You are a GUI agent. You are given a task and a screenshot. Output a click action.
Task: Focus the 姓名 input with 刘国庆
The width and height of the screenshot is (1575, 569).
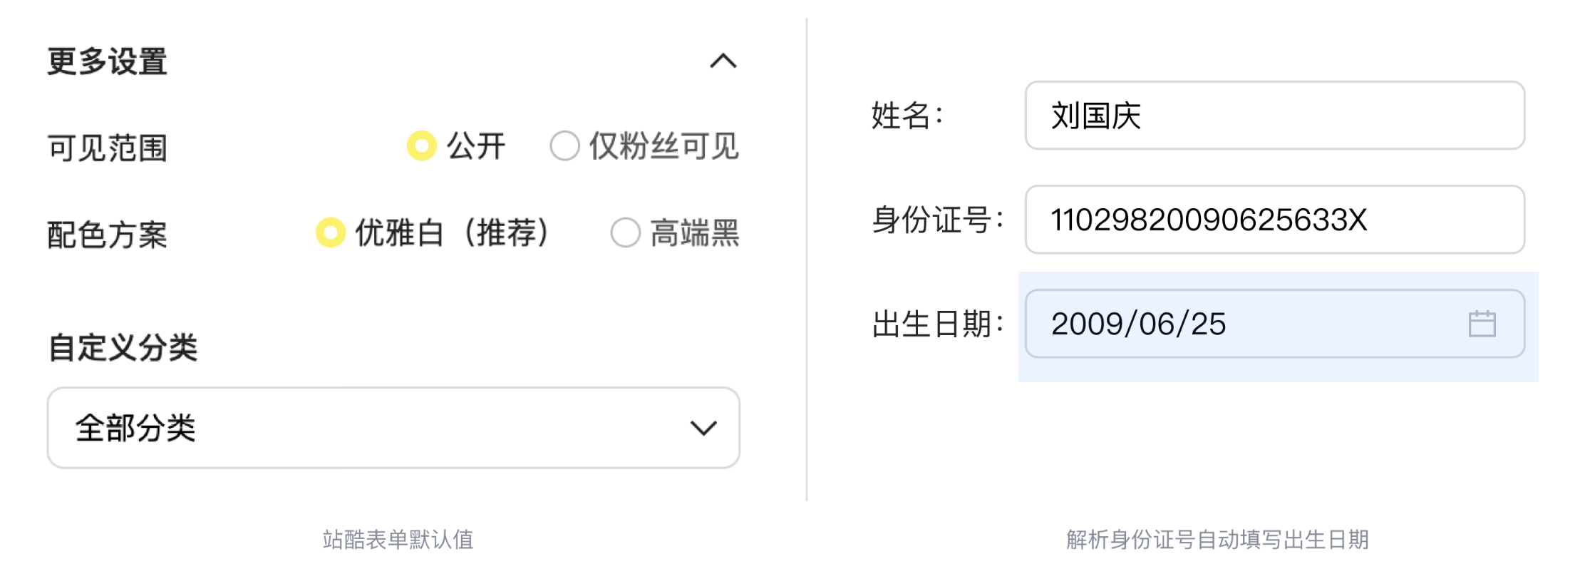click(x=1275, y=116)
